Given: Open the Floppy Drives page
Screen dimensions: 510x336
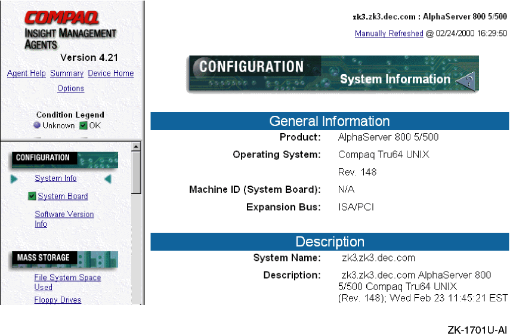Looking at the screenshot, I should click(x=58, y=300).
